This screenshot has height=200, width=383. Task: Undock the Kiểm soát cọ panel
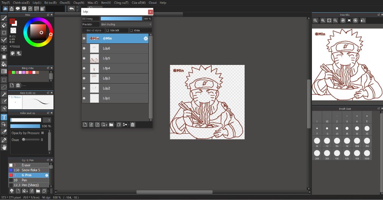point(48,113)
